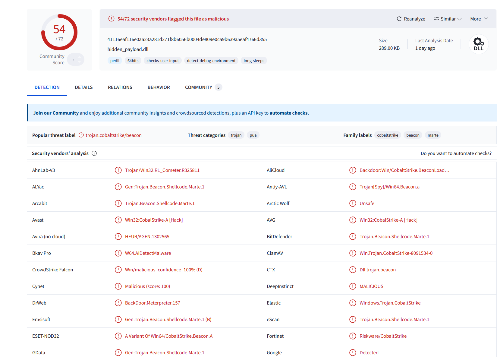Click the Google Detected result

[x=369, y=352]
